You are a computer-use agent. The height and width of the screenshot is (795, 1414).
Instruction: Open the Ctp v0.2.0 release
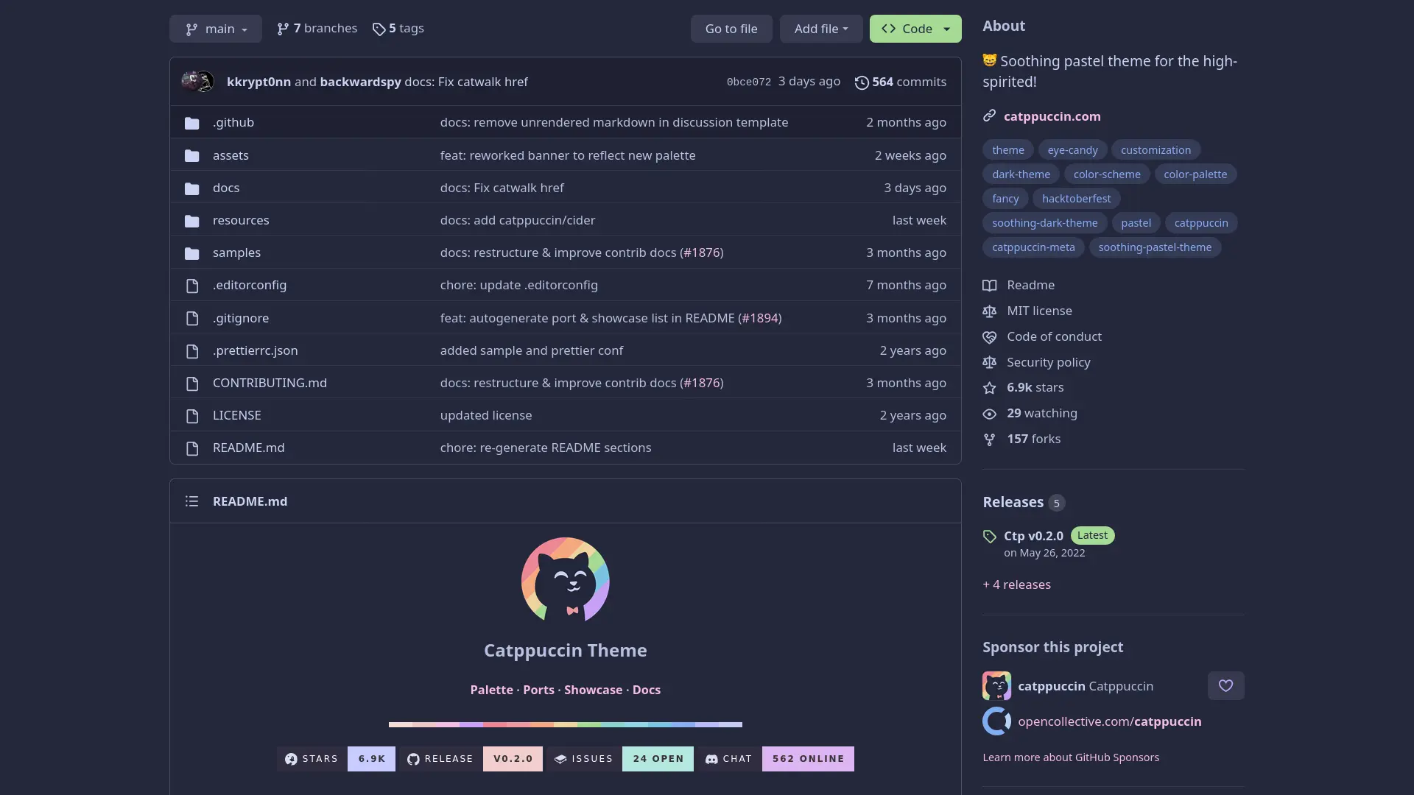[x=1033, y=536]
